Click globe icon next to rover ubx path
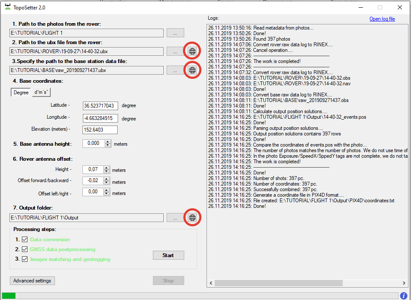 coord(192,51)
